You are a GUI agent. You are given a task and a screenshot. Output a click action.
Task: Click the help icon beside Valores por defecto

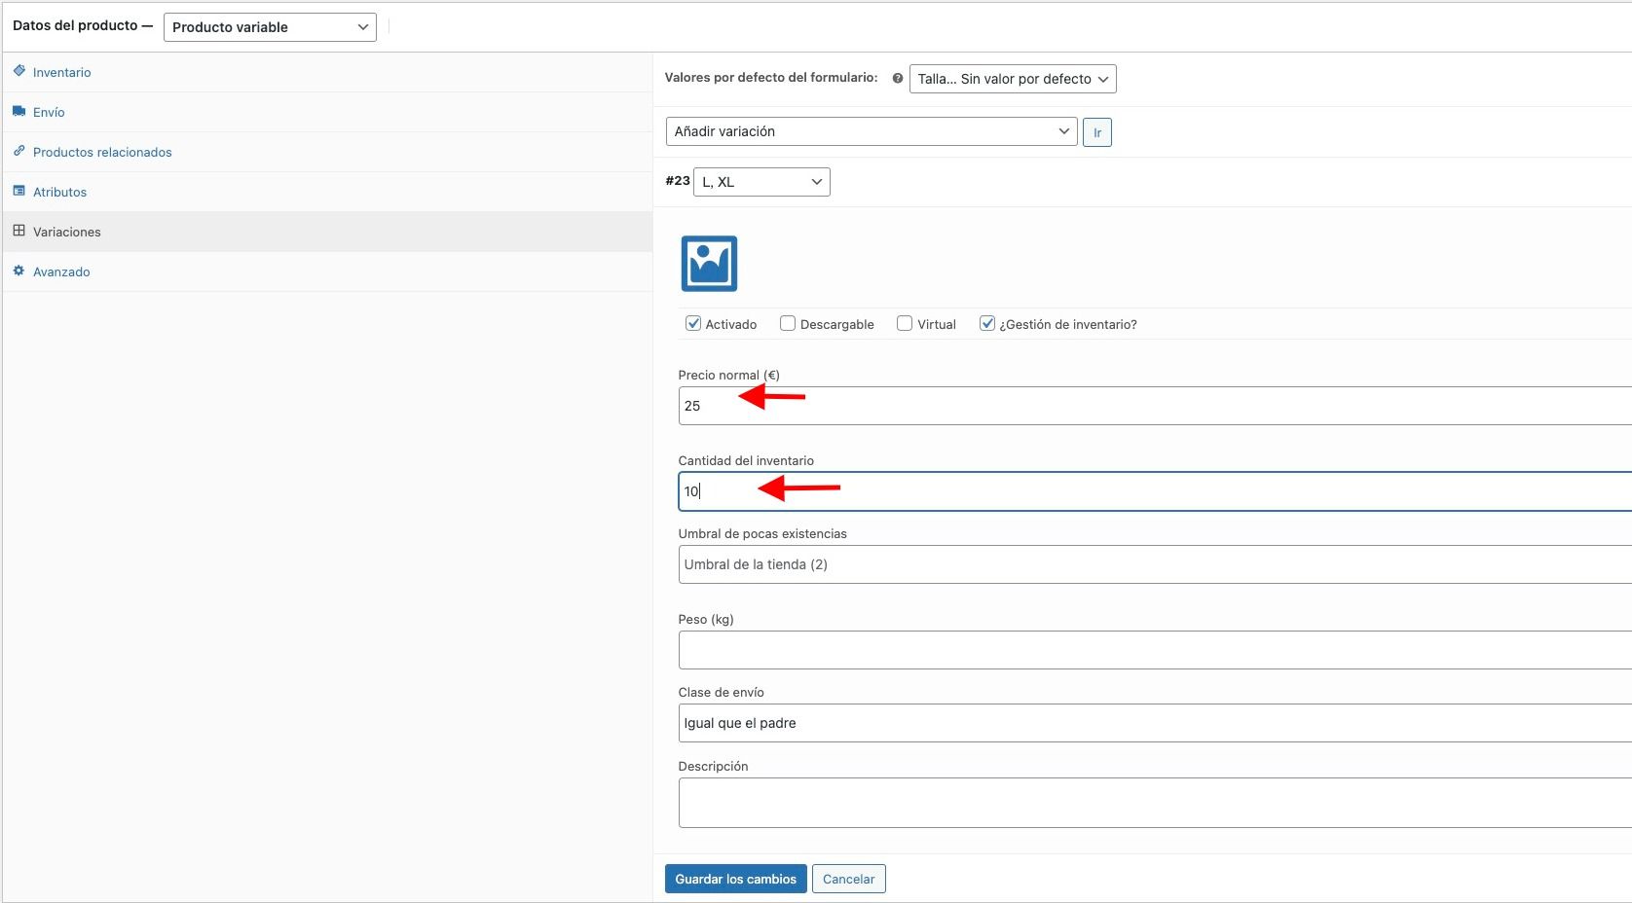(898, 78)
